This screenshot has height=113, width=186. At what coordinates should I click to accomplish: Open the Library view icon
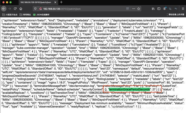(153, 9)
